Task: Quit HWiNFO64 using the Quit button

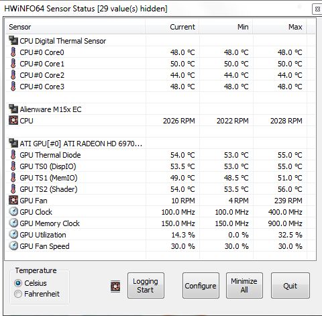Action: [290, 286]
